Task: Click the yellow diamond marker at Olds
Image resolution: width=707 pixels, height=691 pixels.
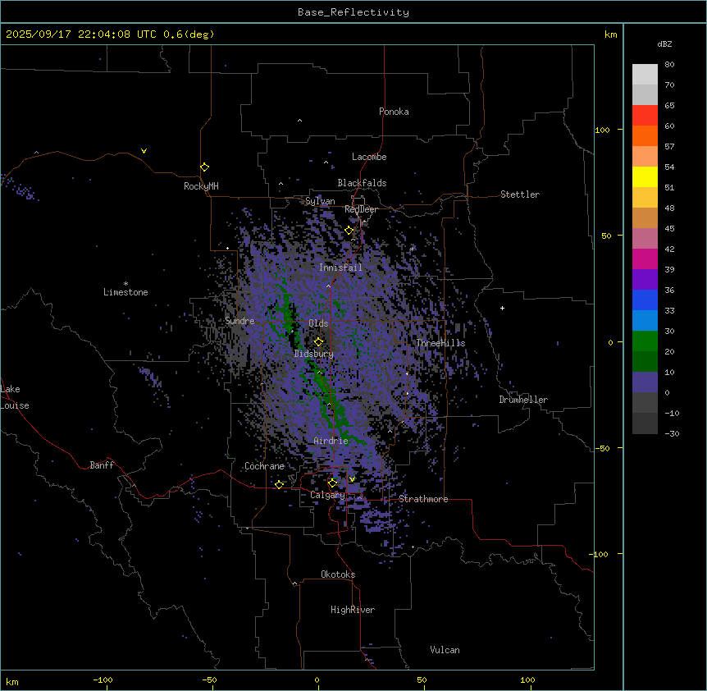Action: pyautogui.click(x=319, y=342)
